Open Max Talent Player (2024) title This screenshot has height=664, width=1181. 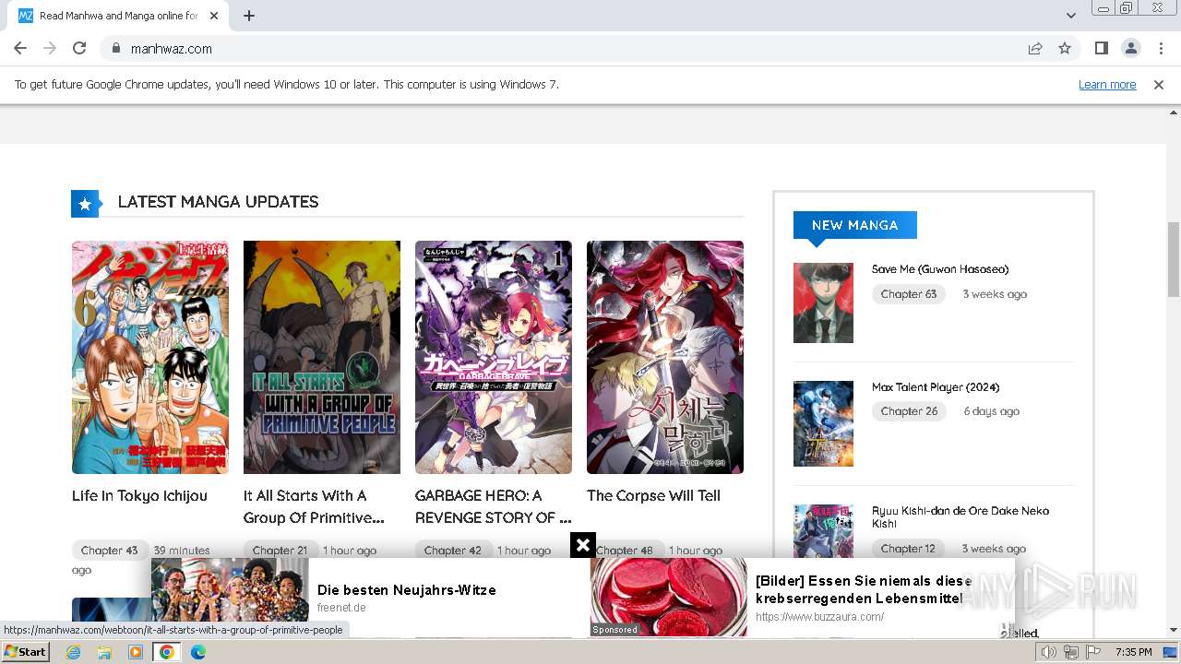(936, 387)
